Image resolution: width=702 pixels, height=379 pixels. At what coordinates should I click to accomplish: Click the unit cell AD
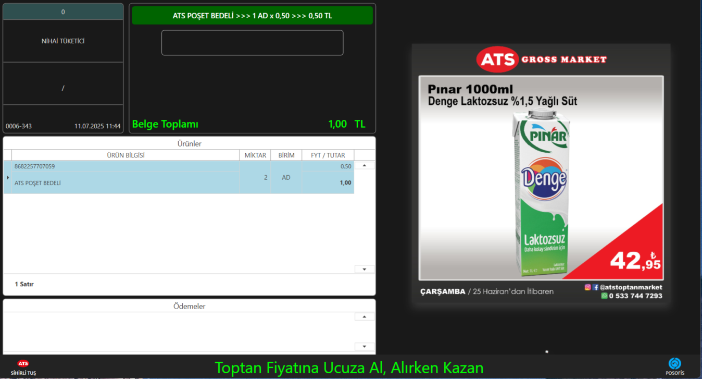(x=286, y=177)
